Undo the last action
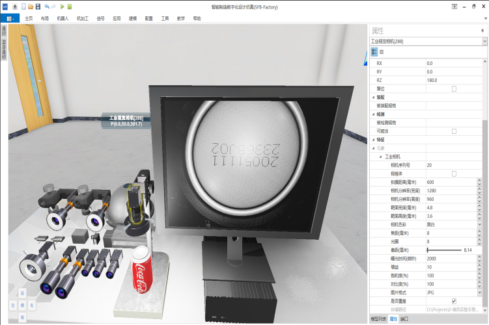 (46, 6)
